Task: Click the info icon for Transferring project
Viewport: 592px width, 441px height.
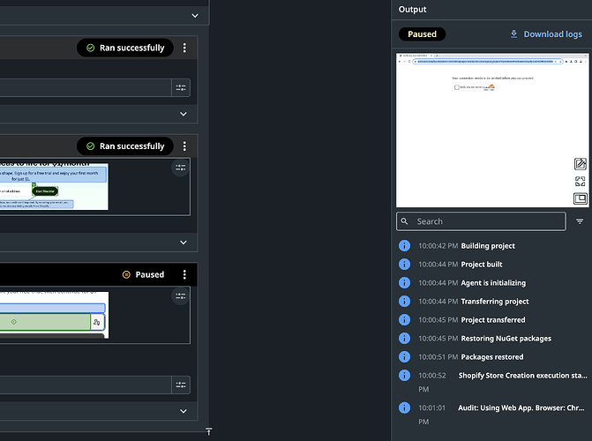Action: tap(404, 302)
